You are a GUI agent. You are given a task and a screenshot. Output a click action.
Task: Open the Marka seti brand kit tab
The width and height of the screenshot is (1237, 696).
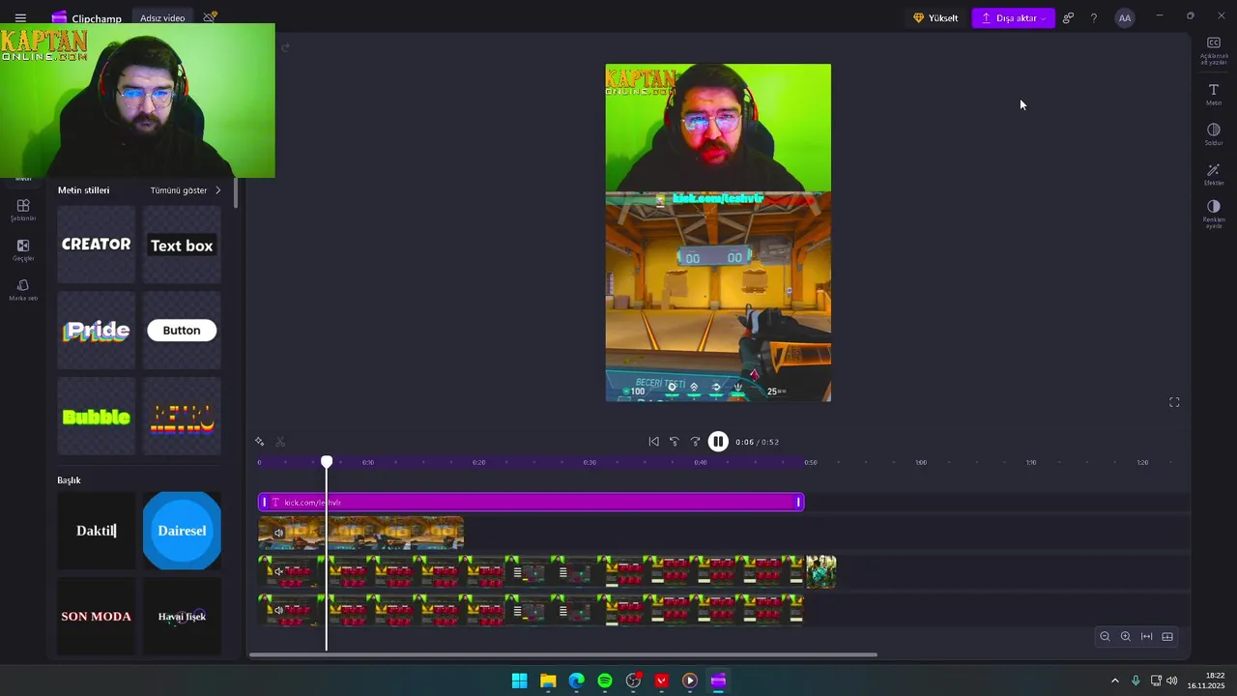point(23,290)
